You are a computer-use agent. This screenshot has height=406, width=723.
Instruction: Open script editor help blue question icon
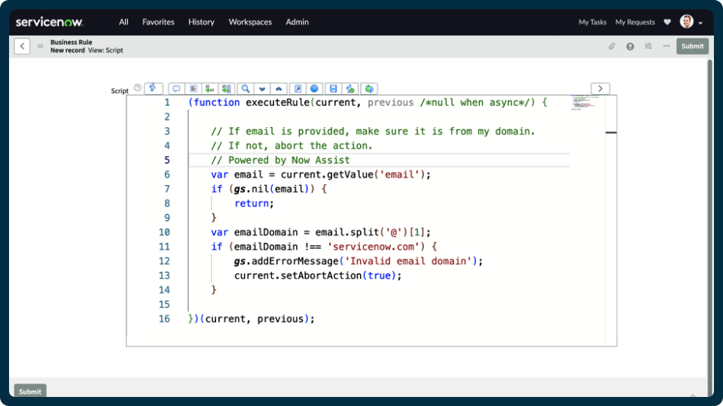point(314,89)
